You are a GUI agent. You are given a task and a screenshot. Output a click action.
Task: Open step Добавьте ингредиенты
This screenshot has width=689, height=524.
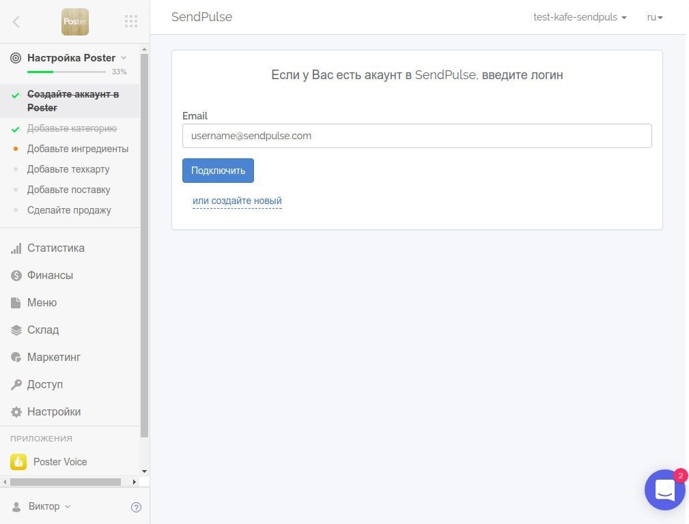click(78, 149)
